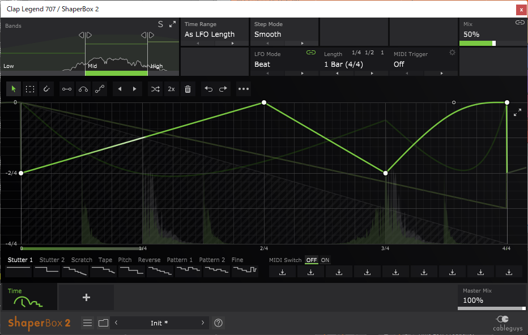Go to next preset
The width and height of the screenshot is (528, 335).
tap(203, 323)
